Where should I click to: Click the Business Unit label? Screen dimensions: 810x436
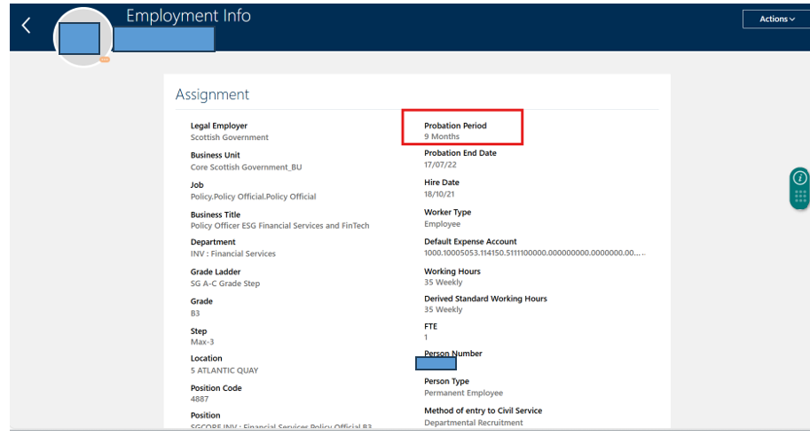215,155
